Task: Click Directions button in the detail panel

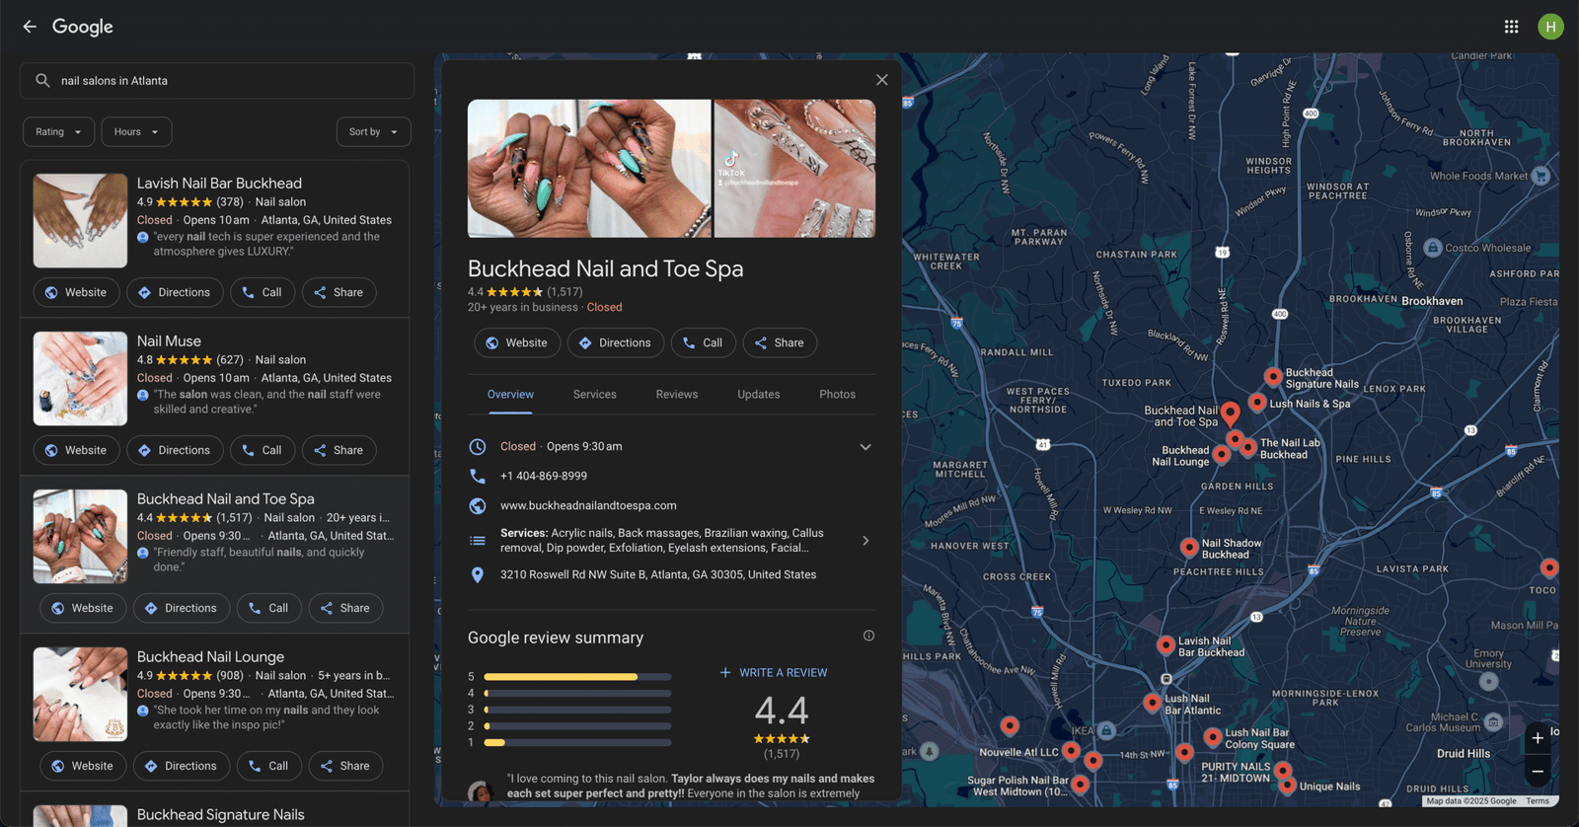Action: 616,342
